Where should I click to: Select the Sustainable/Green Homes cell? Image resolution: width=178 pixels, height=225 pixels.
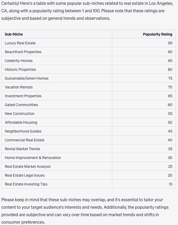[27, 78]
